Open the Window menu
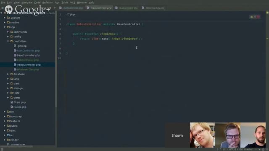The image size is (269, 151). point(82,3)
